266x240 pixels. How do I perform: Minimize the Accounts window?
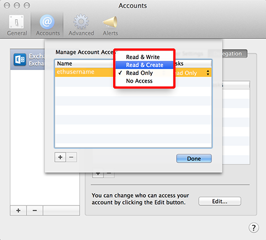(17, 6)
